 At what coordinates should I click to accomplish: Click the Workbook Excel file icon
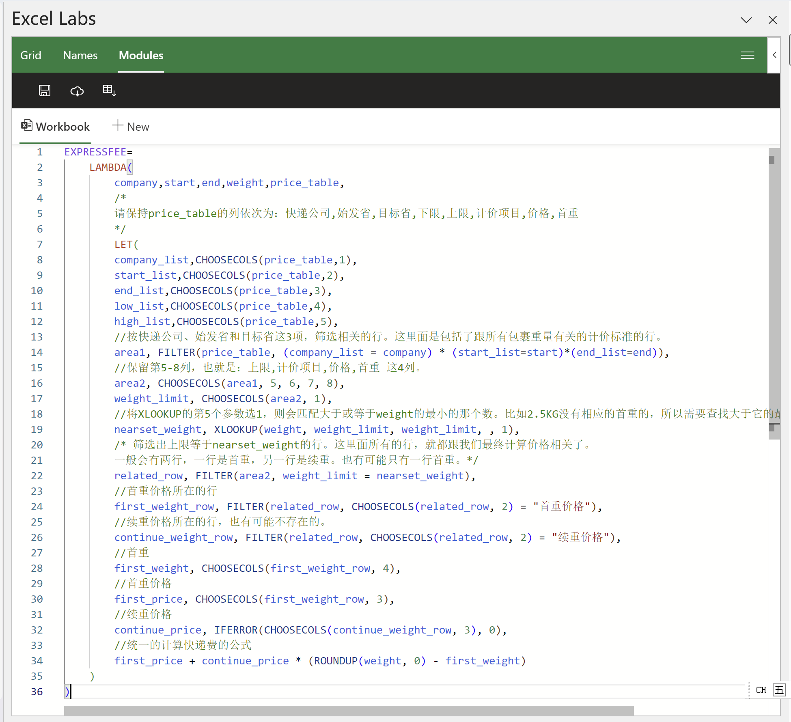(27, 125)
